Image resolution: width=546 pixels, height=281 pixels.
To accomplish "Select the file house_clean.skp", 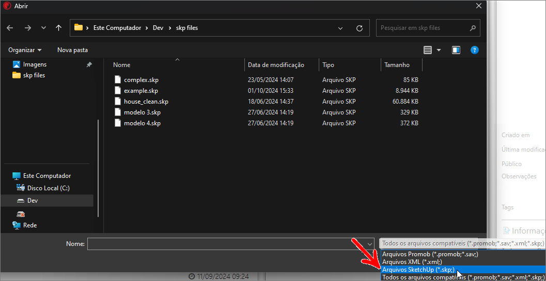I will pyautogui.click(x=146, y=102).
